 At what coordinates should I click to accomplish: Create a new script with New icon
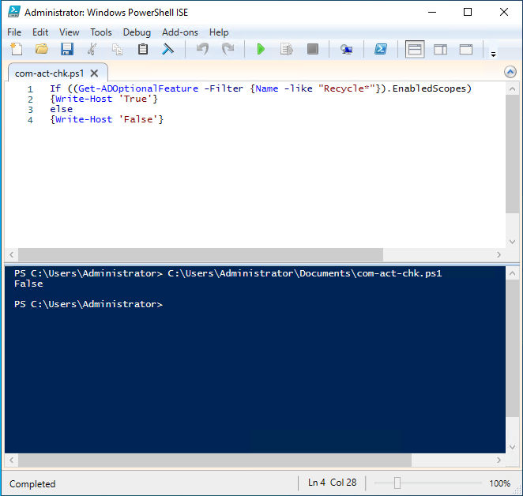tap(17, 50)
